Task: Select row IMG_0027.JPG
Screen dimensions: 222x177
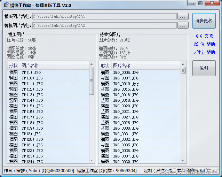Action: (x=140, y=117)
